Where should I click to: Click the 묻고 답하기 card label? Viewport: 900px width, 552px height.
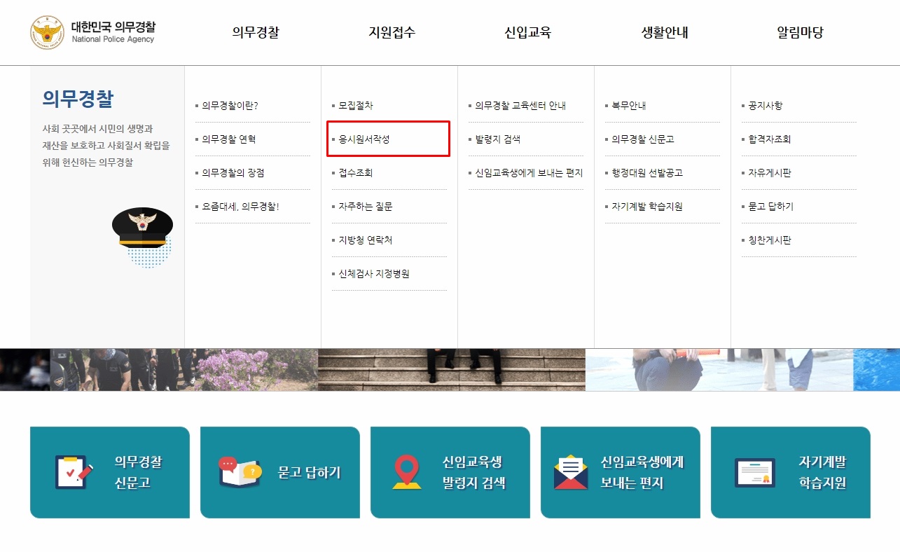pos(309,473)
